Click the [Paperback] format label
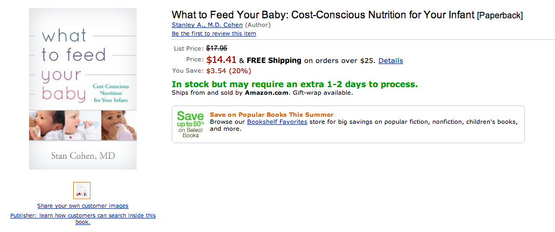The width and height of the screenshot is (555, 232). [500, 16]
